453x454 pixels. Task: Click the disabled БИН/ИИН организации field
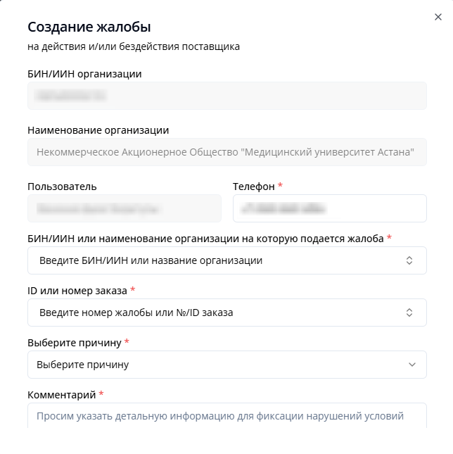226,96
